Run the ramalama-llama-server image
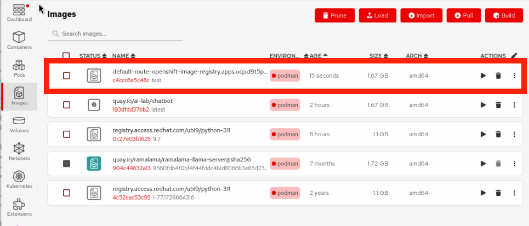This screenshot has width=529, height=226. coord(483,163)
